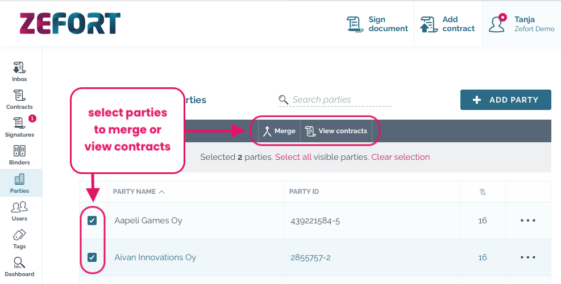The image size is (561, 284).
Task: Click the ADD PARTY button
Action: [x=505, y=100]
